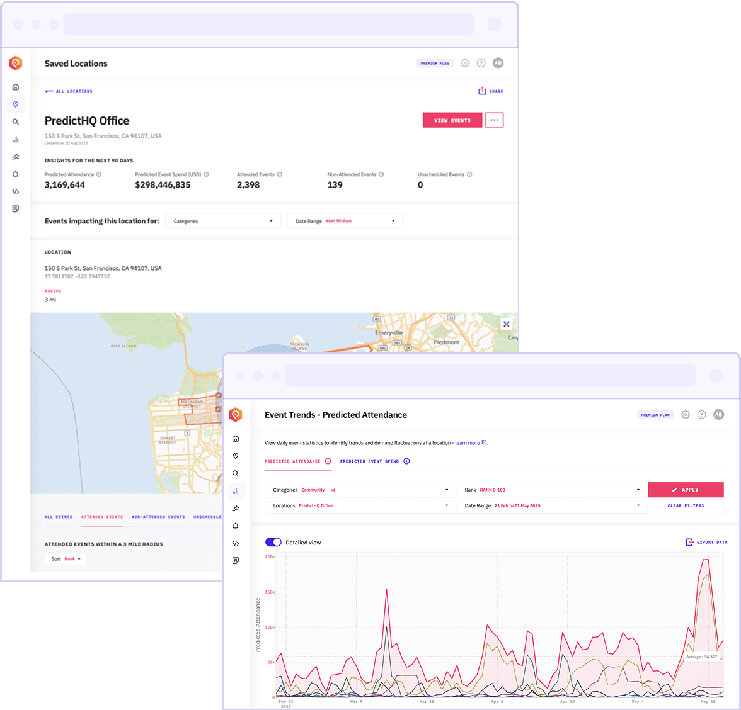The image size is (741, 710).
Task: Click Export Data
Action: point(706,542)
